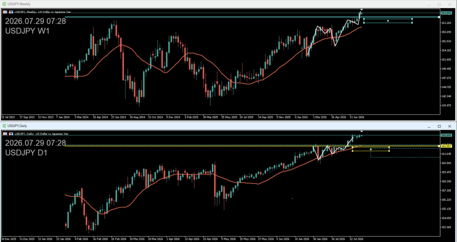Click the cyan rectangle's top-right handle in the Weekly chart
The height and width of the screenshot is (242, 457).
pyautogui.click(x=412, y=19)
